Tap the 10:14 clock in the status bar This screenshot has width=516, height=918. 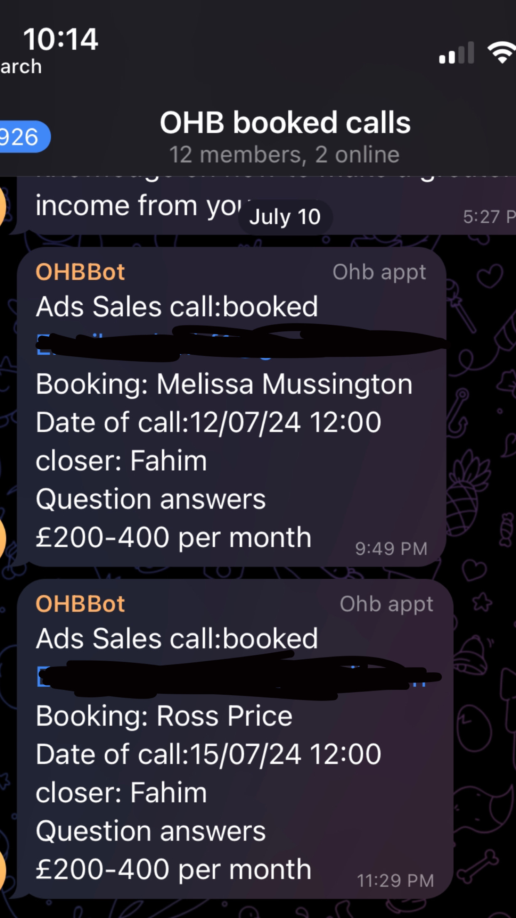[61, 40]
